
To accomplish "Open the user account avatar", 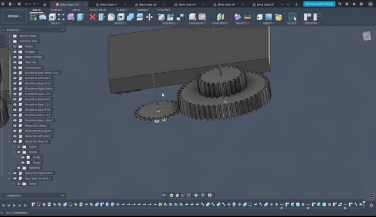I will 370,4.
